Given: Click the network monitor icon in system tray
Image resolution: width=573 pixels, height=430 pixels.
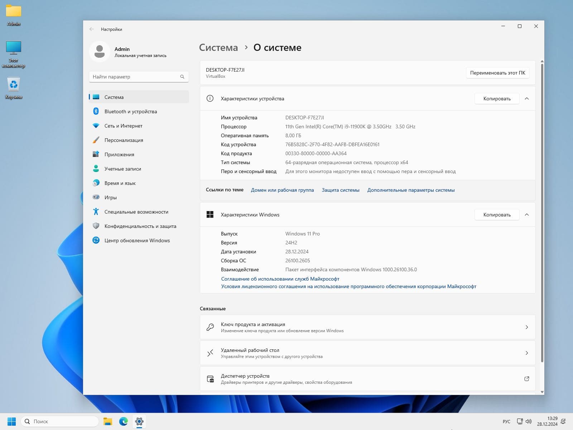Looking at the screenshot, I should click(x=520, y=421).
